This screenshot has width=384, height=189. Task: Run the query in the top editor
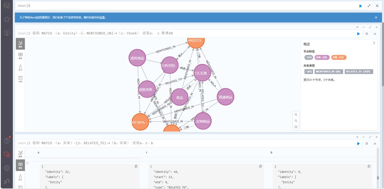point(360,6)
